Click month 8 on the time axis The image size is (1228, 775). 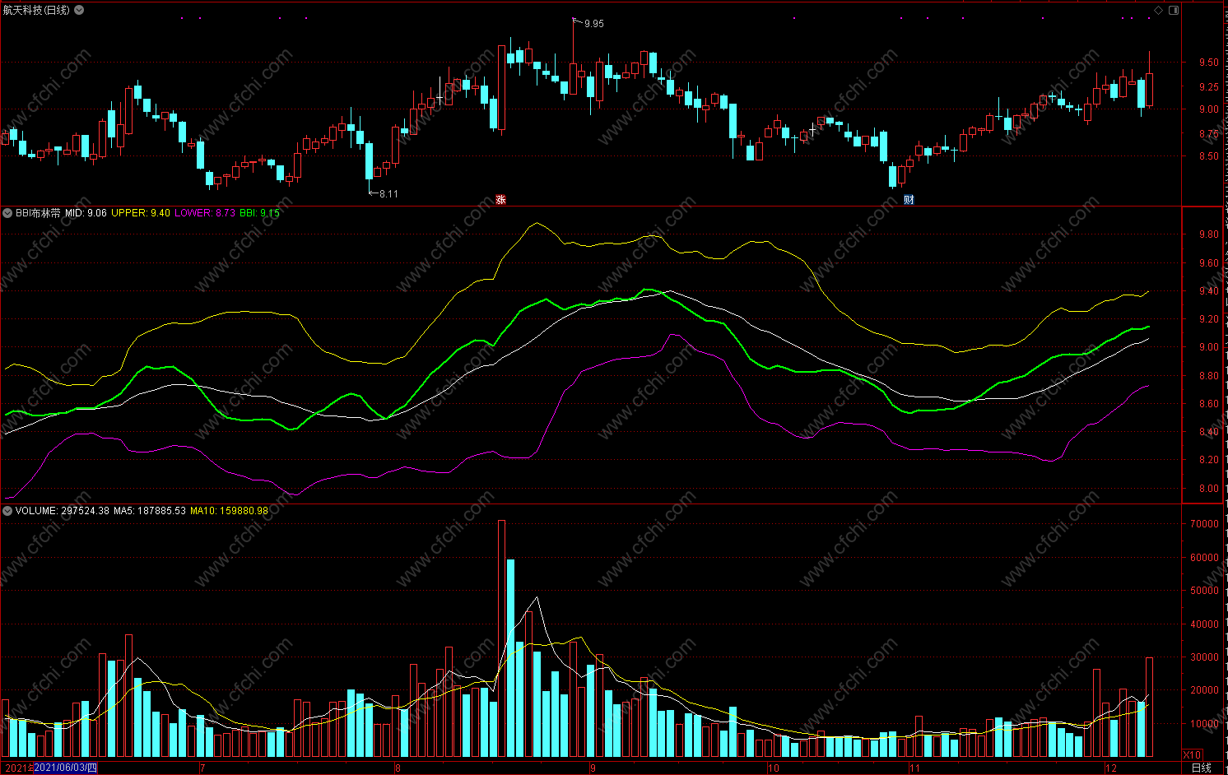[398, 768]
